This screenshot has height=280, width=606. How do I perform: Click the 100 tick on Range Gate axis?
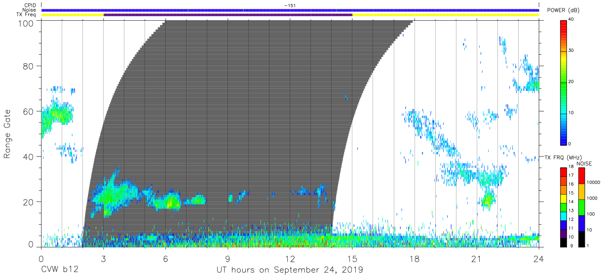[27, 23]
